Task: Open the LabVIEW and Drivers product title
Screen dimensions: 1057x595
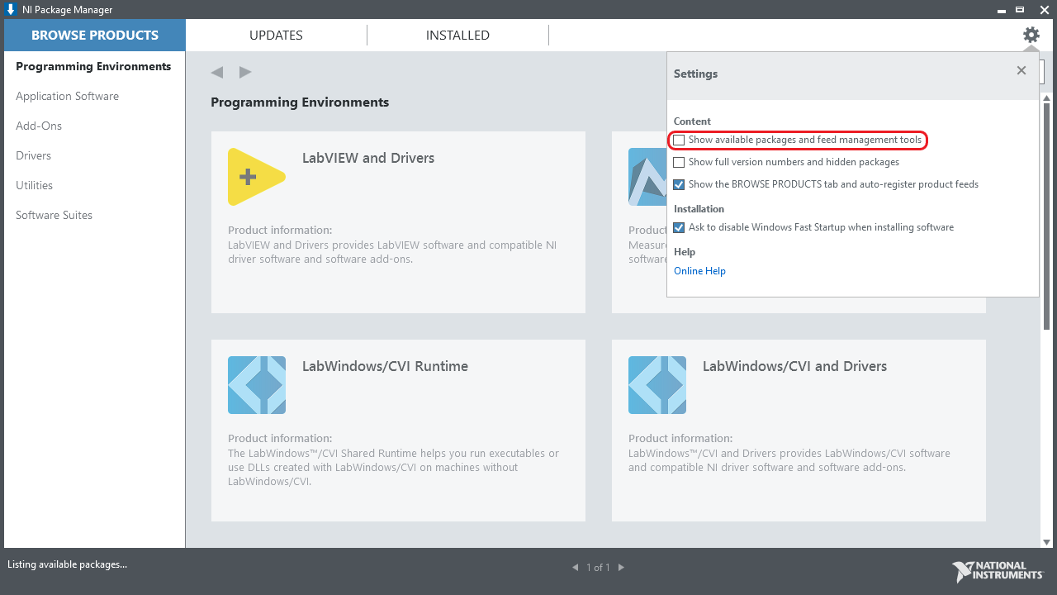Action: click(368, 158)
